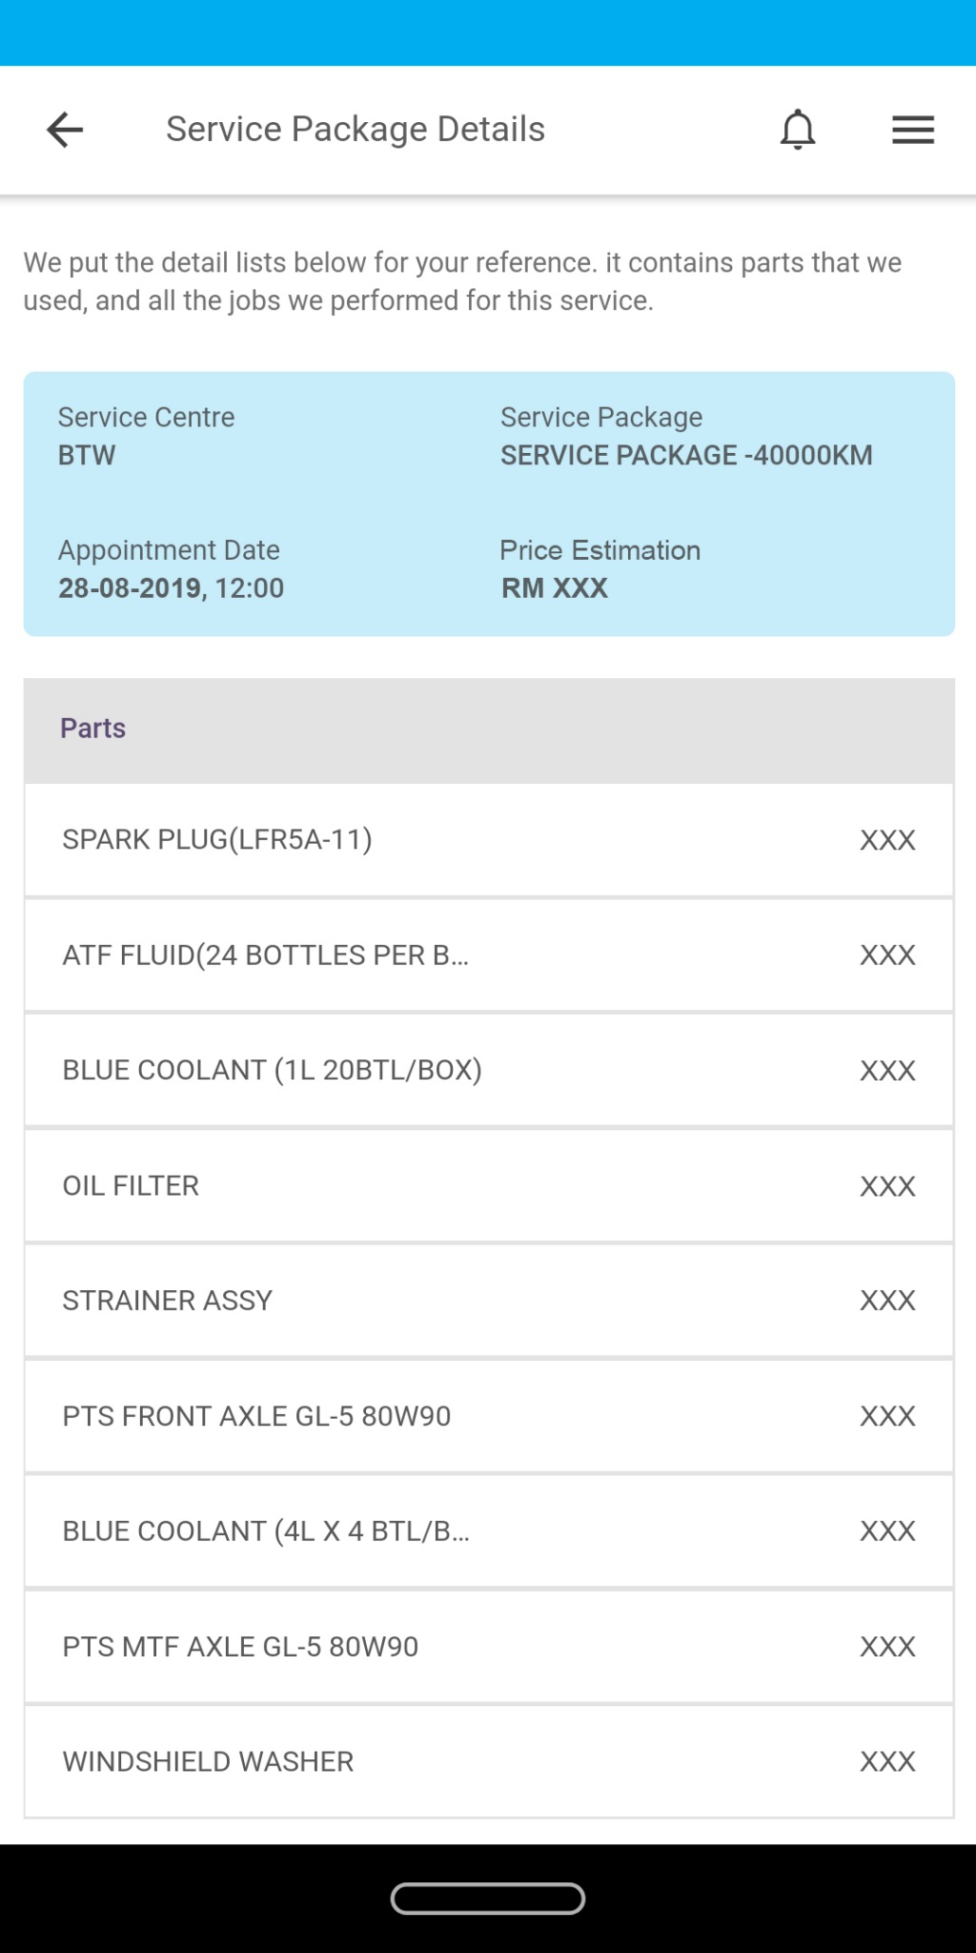Select the STRAINER ASSY item

[x=488, y=1301]
